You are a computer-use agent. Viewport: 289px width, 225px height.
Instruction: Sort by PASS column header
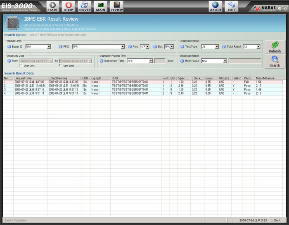tap(249, 78)
